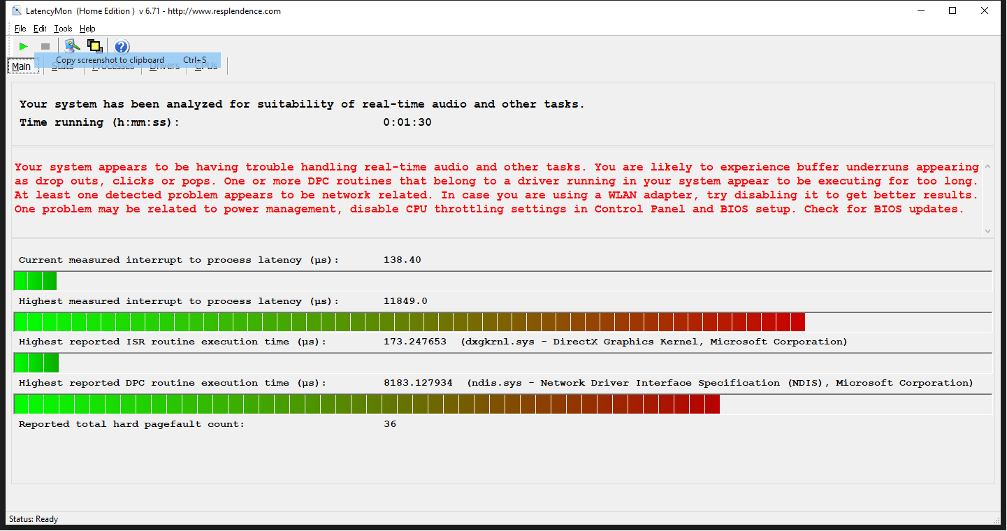Start monitoring with the green play icon
Screen dimensions: 1007x531
23,46
